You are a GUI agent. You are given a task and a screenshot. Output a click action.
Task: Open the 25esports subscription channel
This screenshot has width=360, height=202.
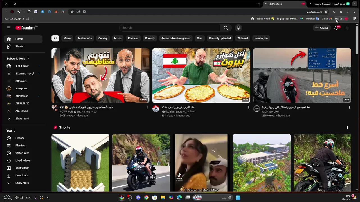pos(23,88)
